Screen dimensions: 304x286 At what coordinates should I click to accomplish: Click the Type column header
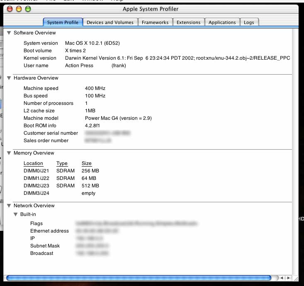point(62,163)
